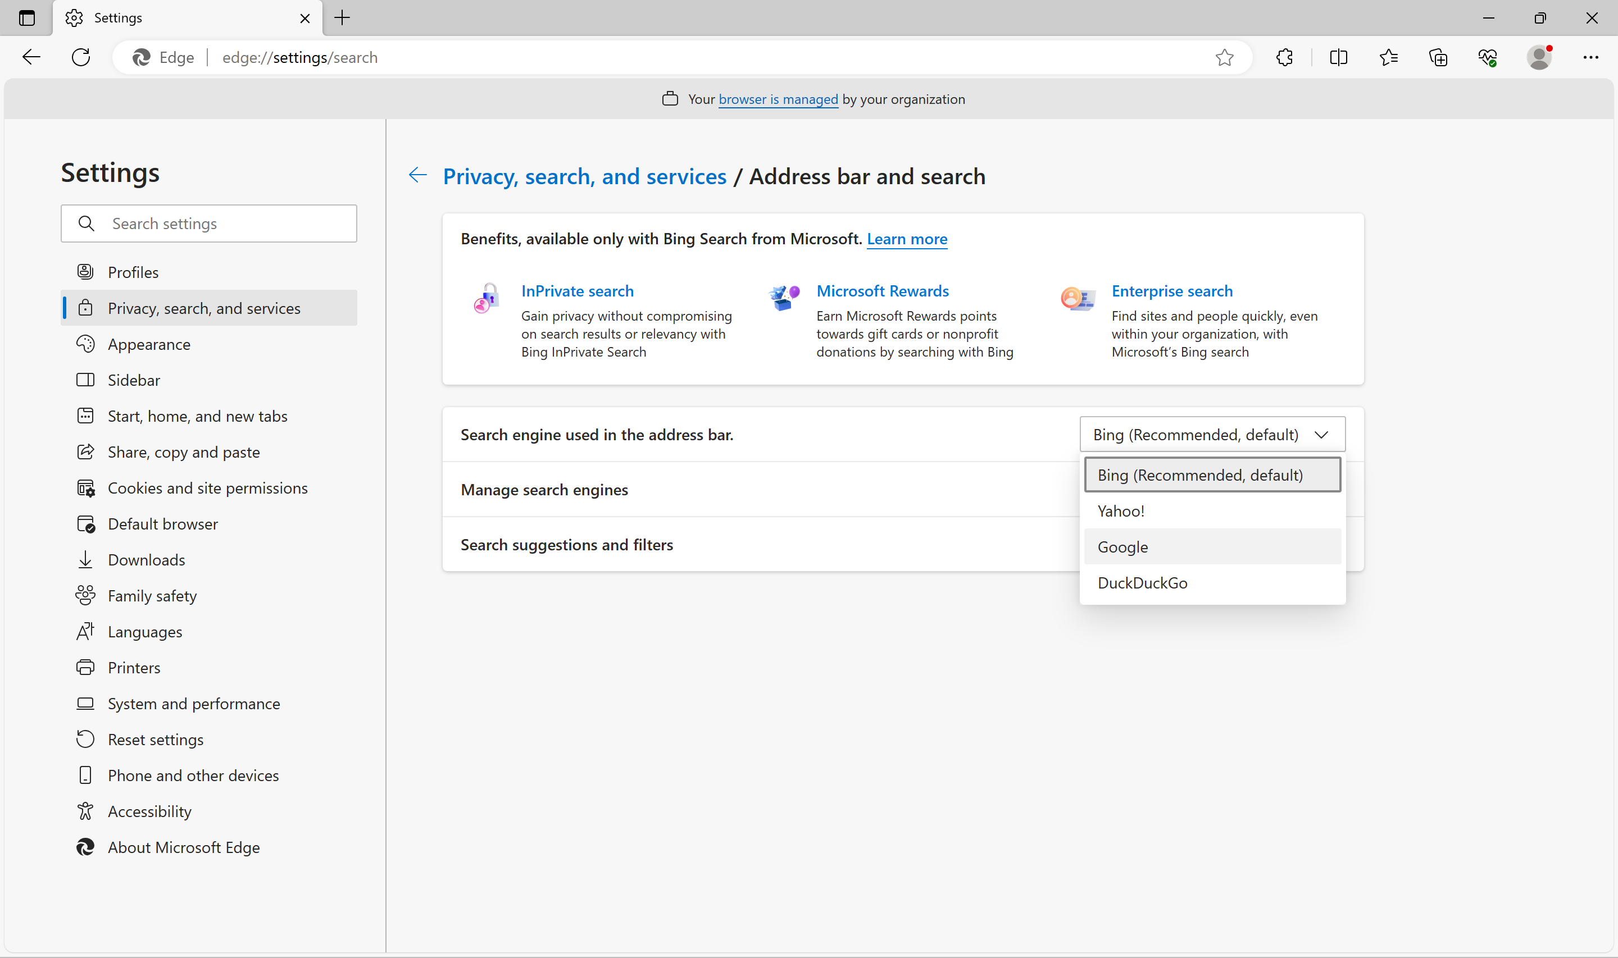
Task: Open System and performance settings
Action: 208,703
